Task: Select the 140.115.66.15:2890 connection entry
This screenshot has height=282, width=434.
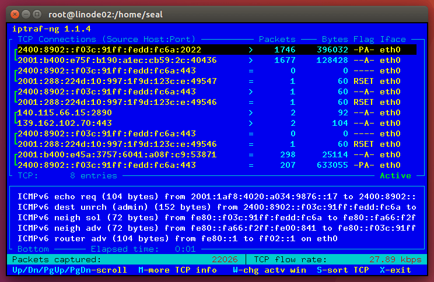Action: click(x=64, y=112)
